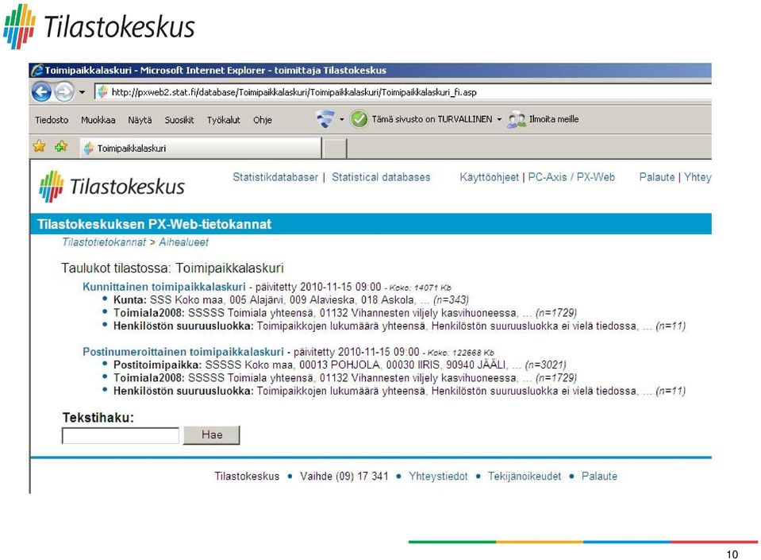Screen dimensions: 761x560
Task: Click the browser Forward arrow button
Action: (63, 92)
